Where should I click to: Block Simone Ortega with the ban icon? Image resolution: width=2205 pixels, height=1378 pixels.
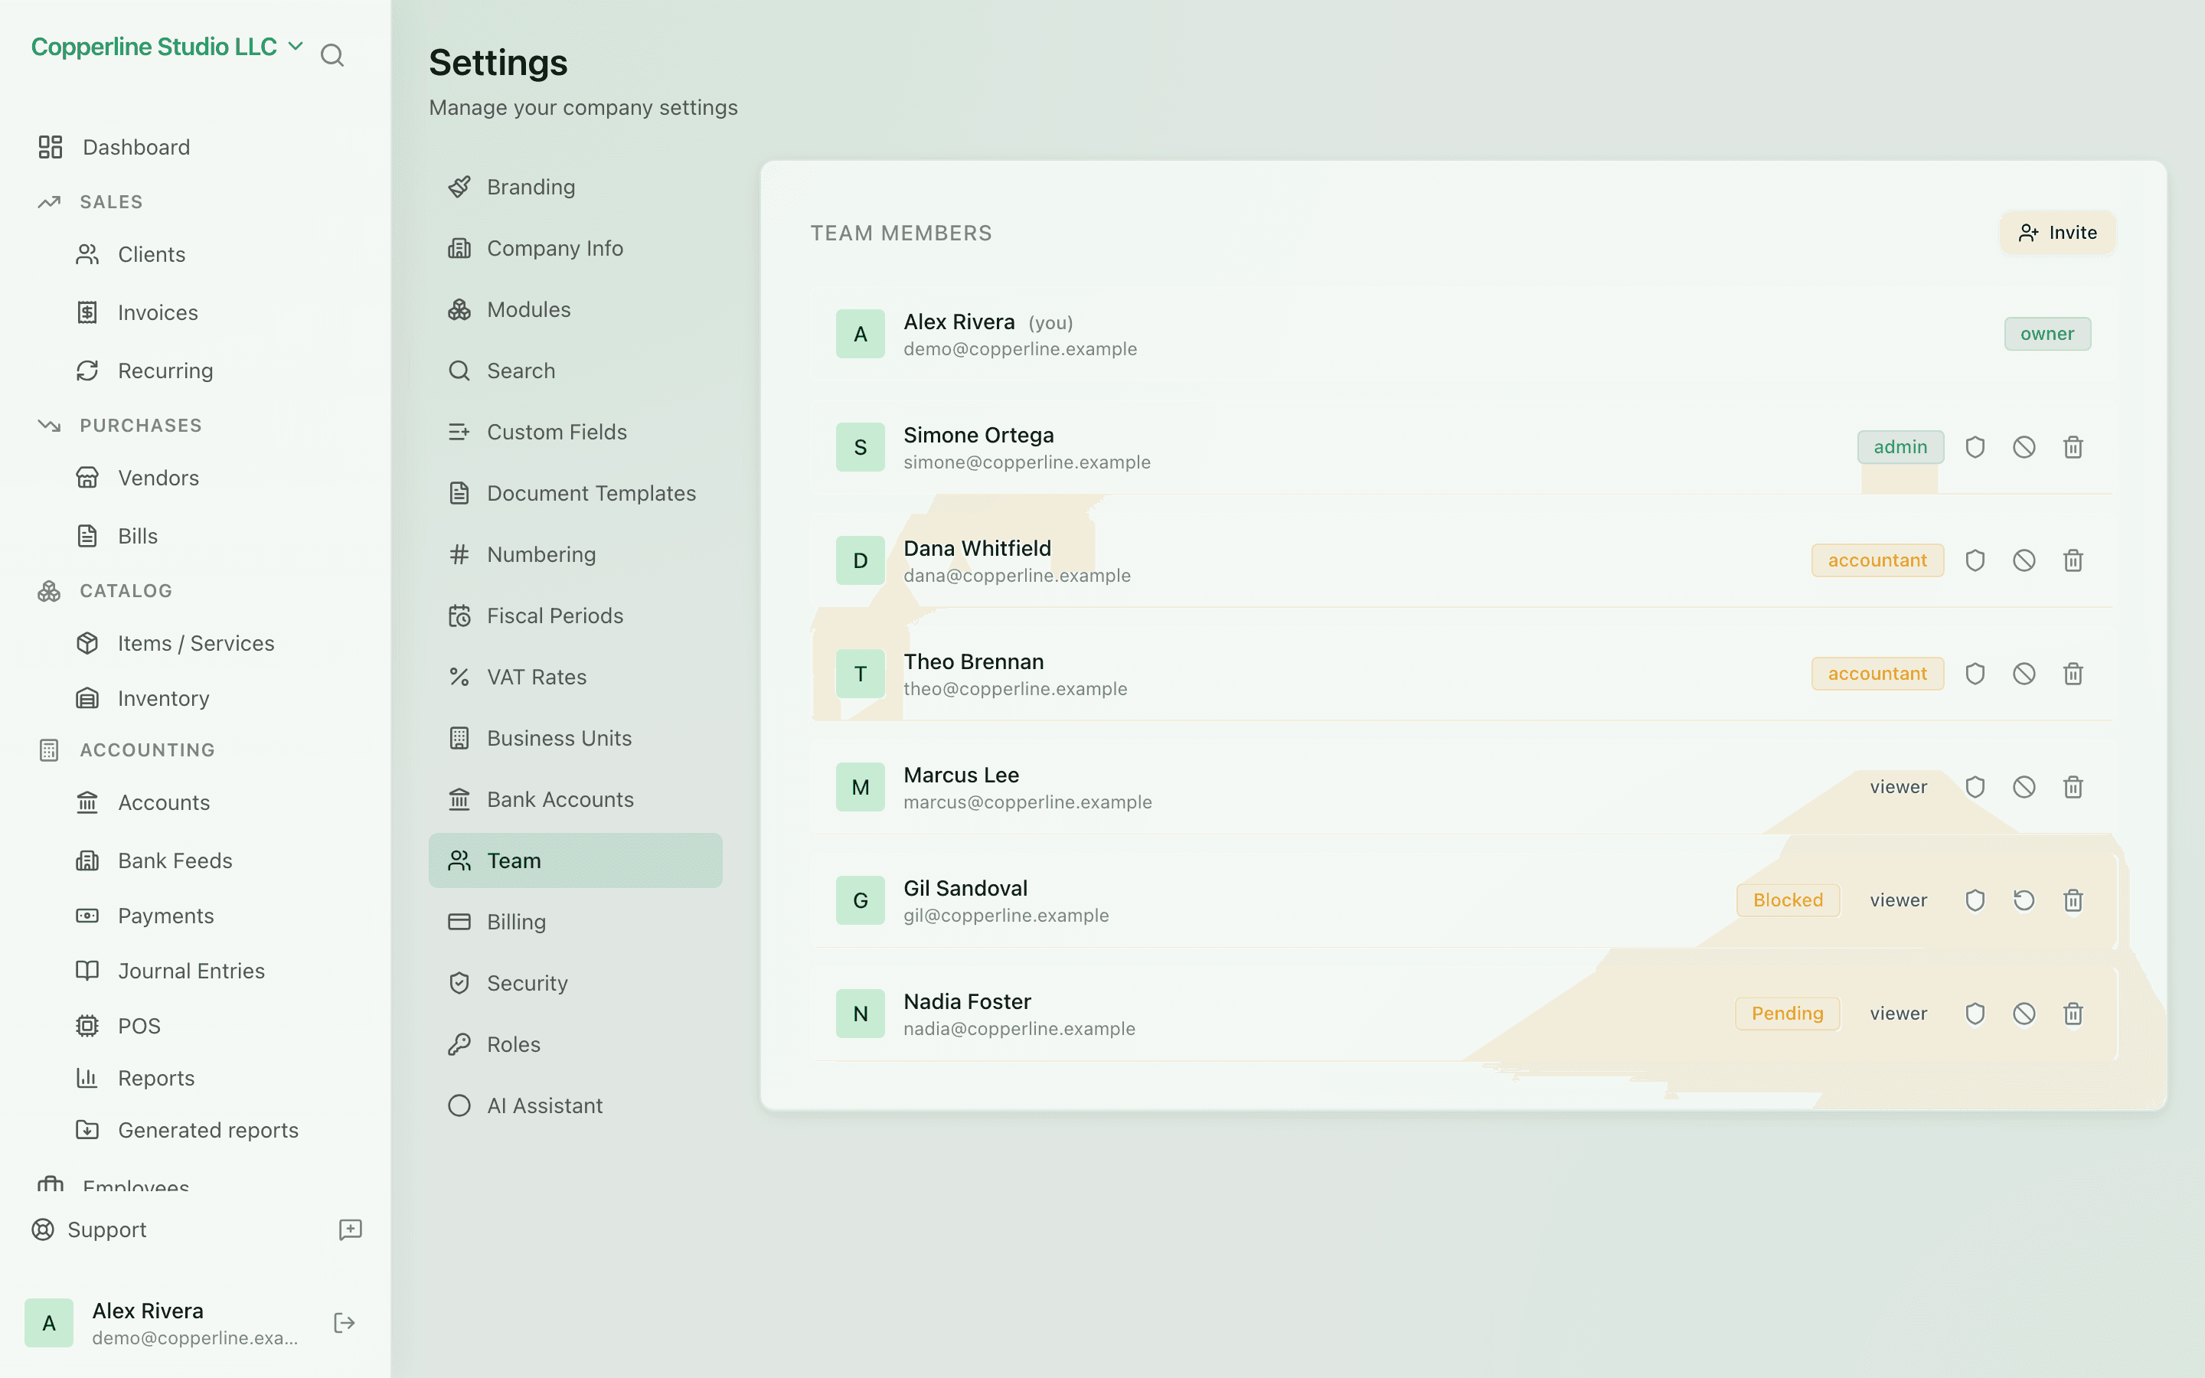(2024, 448)
